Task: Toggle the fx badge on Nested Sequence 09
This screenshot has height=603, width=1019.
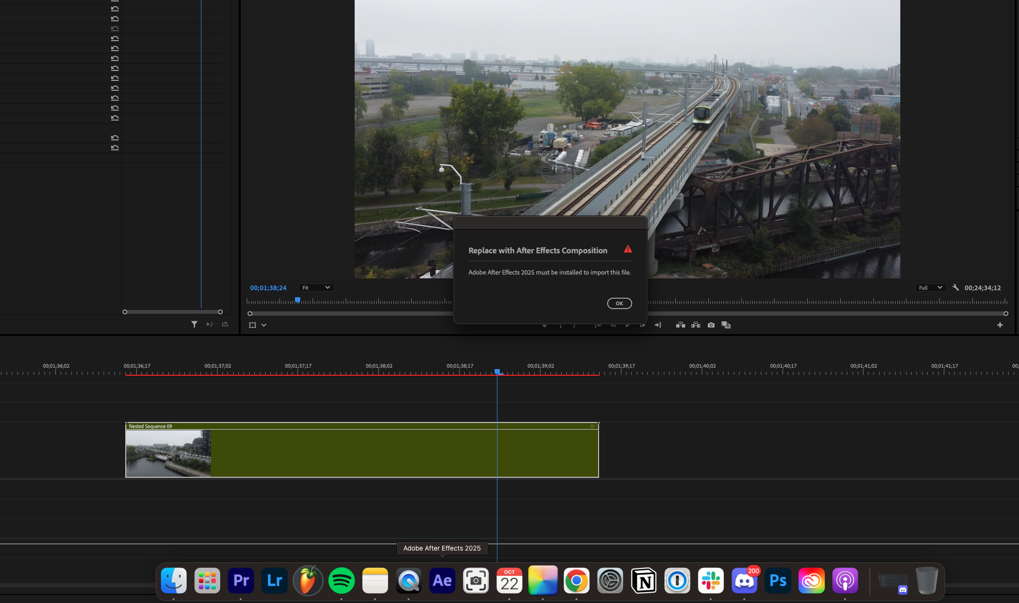Action: 592,426
